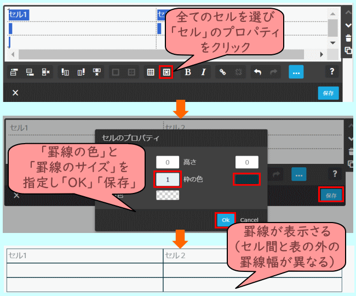Click the セル1 cell in the bordered result table
The width and height of the screenshot is (356, 296).
(x=85, y=256)
